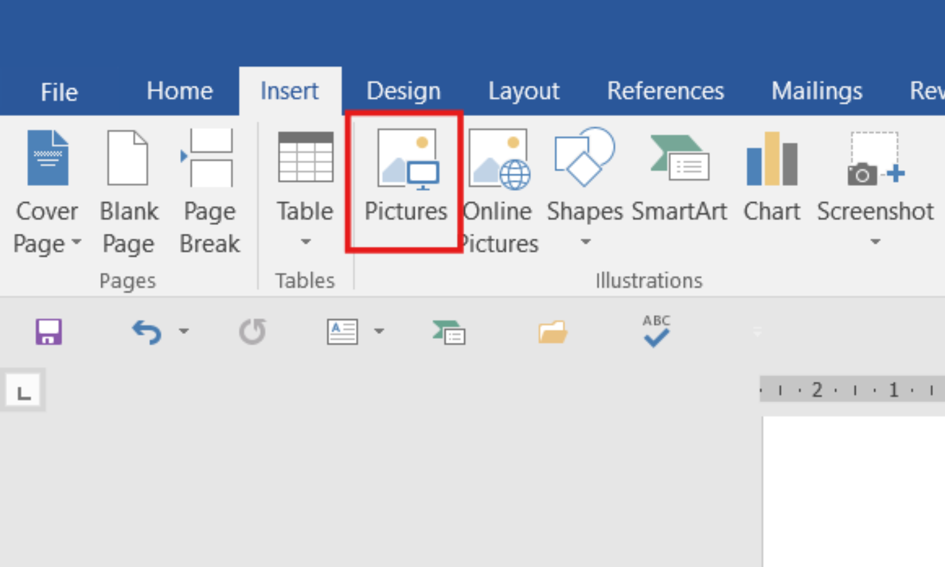Open the Screenshot dropdown
The image size is (945, 567).
(875, 241)
